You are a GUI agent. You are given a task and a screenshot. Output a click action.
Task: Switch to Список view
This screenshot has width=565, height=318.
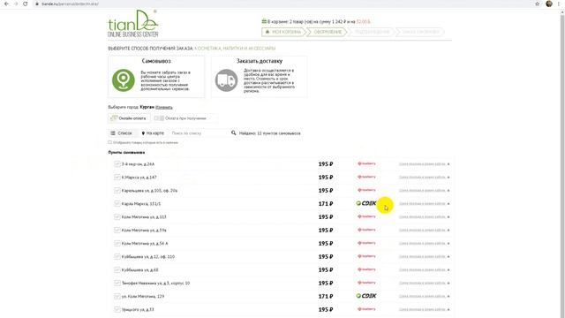pyautogui.click(x=122, y=133)
